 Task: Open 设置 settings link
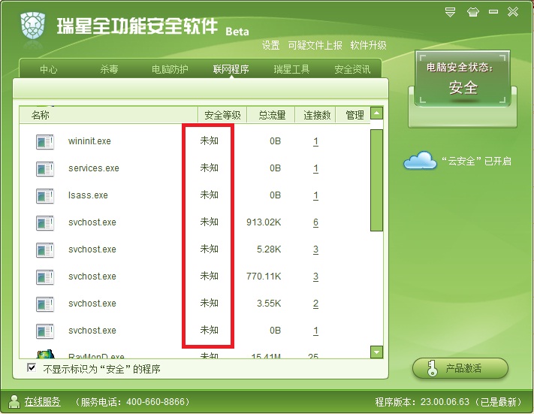click(270, 45)
